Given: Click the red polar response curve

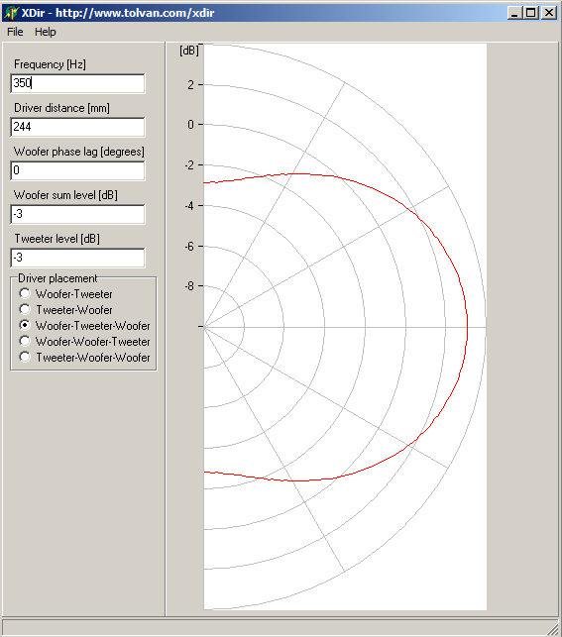Looking at the screenshot, I should [x=467, y=327].
